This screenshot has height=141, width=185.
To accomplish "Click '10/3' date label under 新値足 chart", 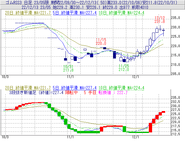I will [5, 137].
